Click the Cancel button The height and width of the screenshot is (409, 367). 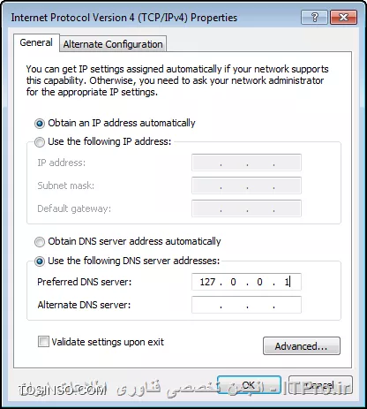click(x=320, y=385)
